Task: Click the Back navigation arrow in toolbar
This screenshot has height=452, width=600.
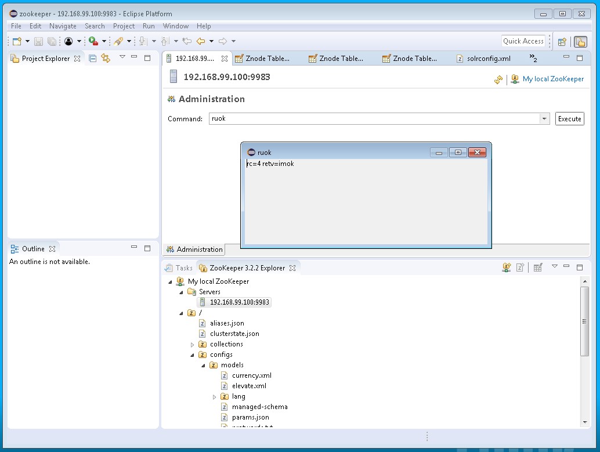Action: pyautogui.click(x=201, y=41)
